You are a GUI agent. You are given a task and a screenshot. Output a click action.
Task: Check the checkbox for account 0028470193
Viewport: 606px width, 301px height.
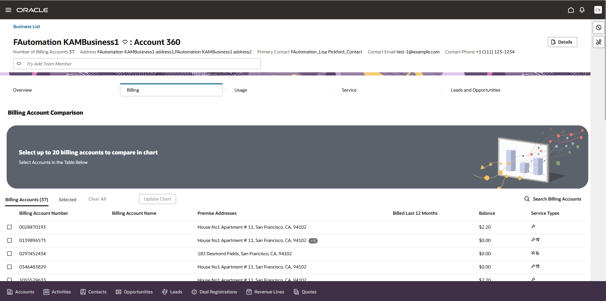click(x=9, y=227)
